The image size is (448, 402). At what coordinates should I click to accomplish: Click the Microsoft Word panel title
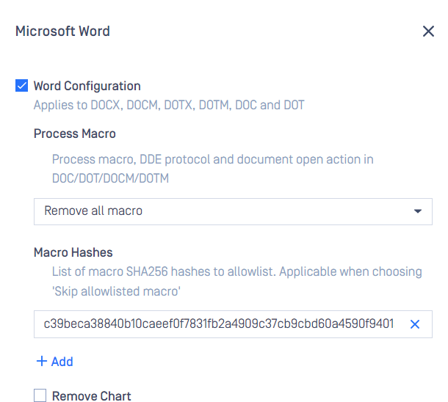62,31
